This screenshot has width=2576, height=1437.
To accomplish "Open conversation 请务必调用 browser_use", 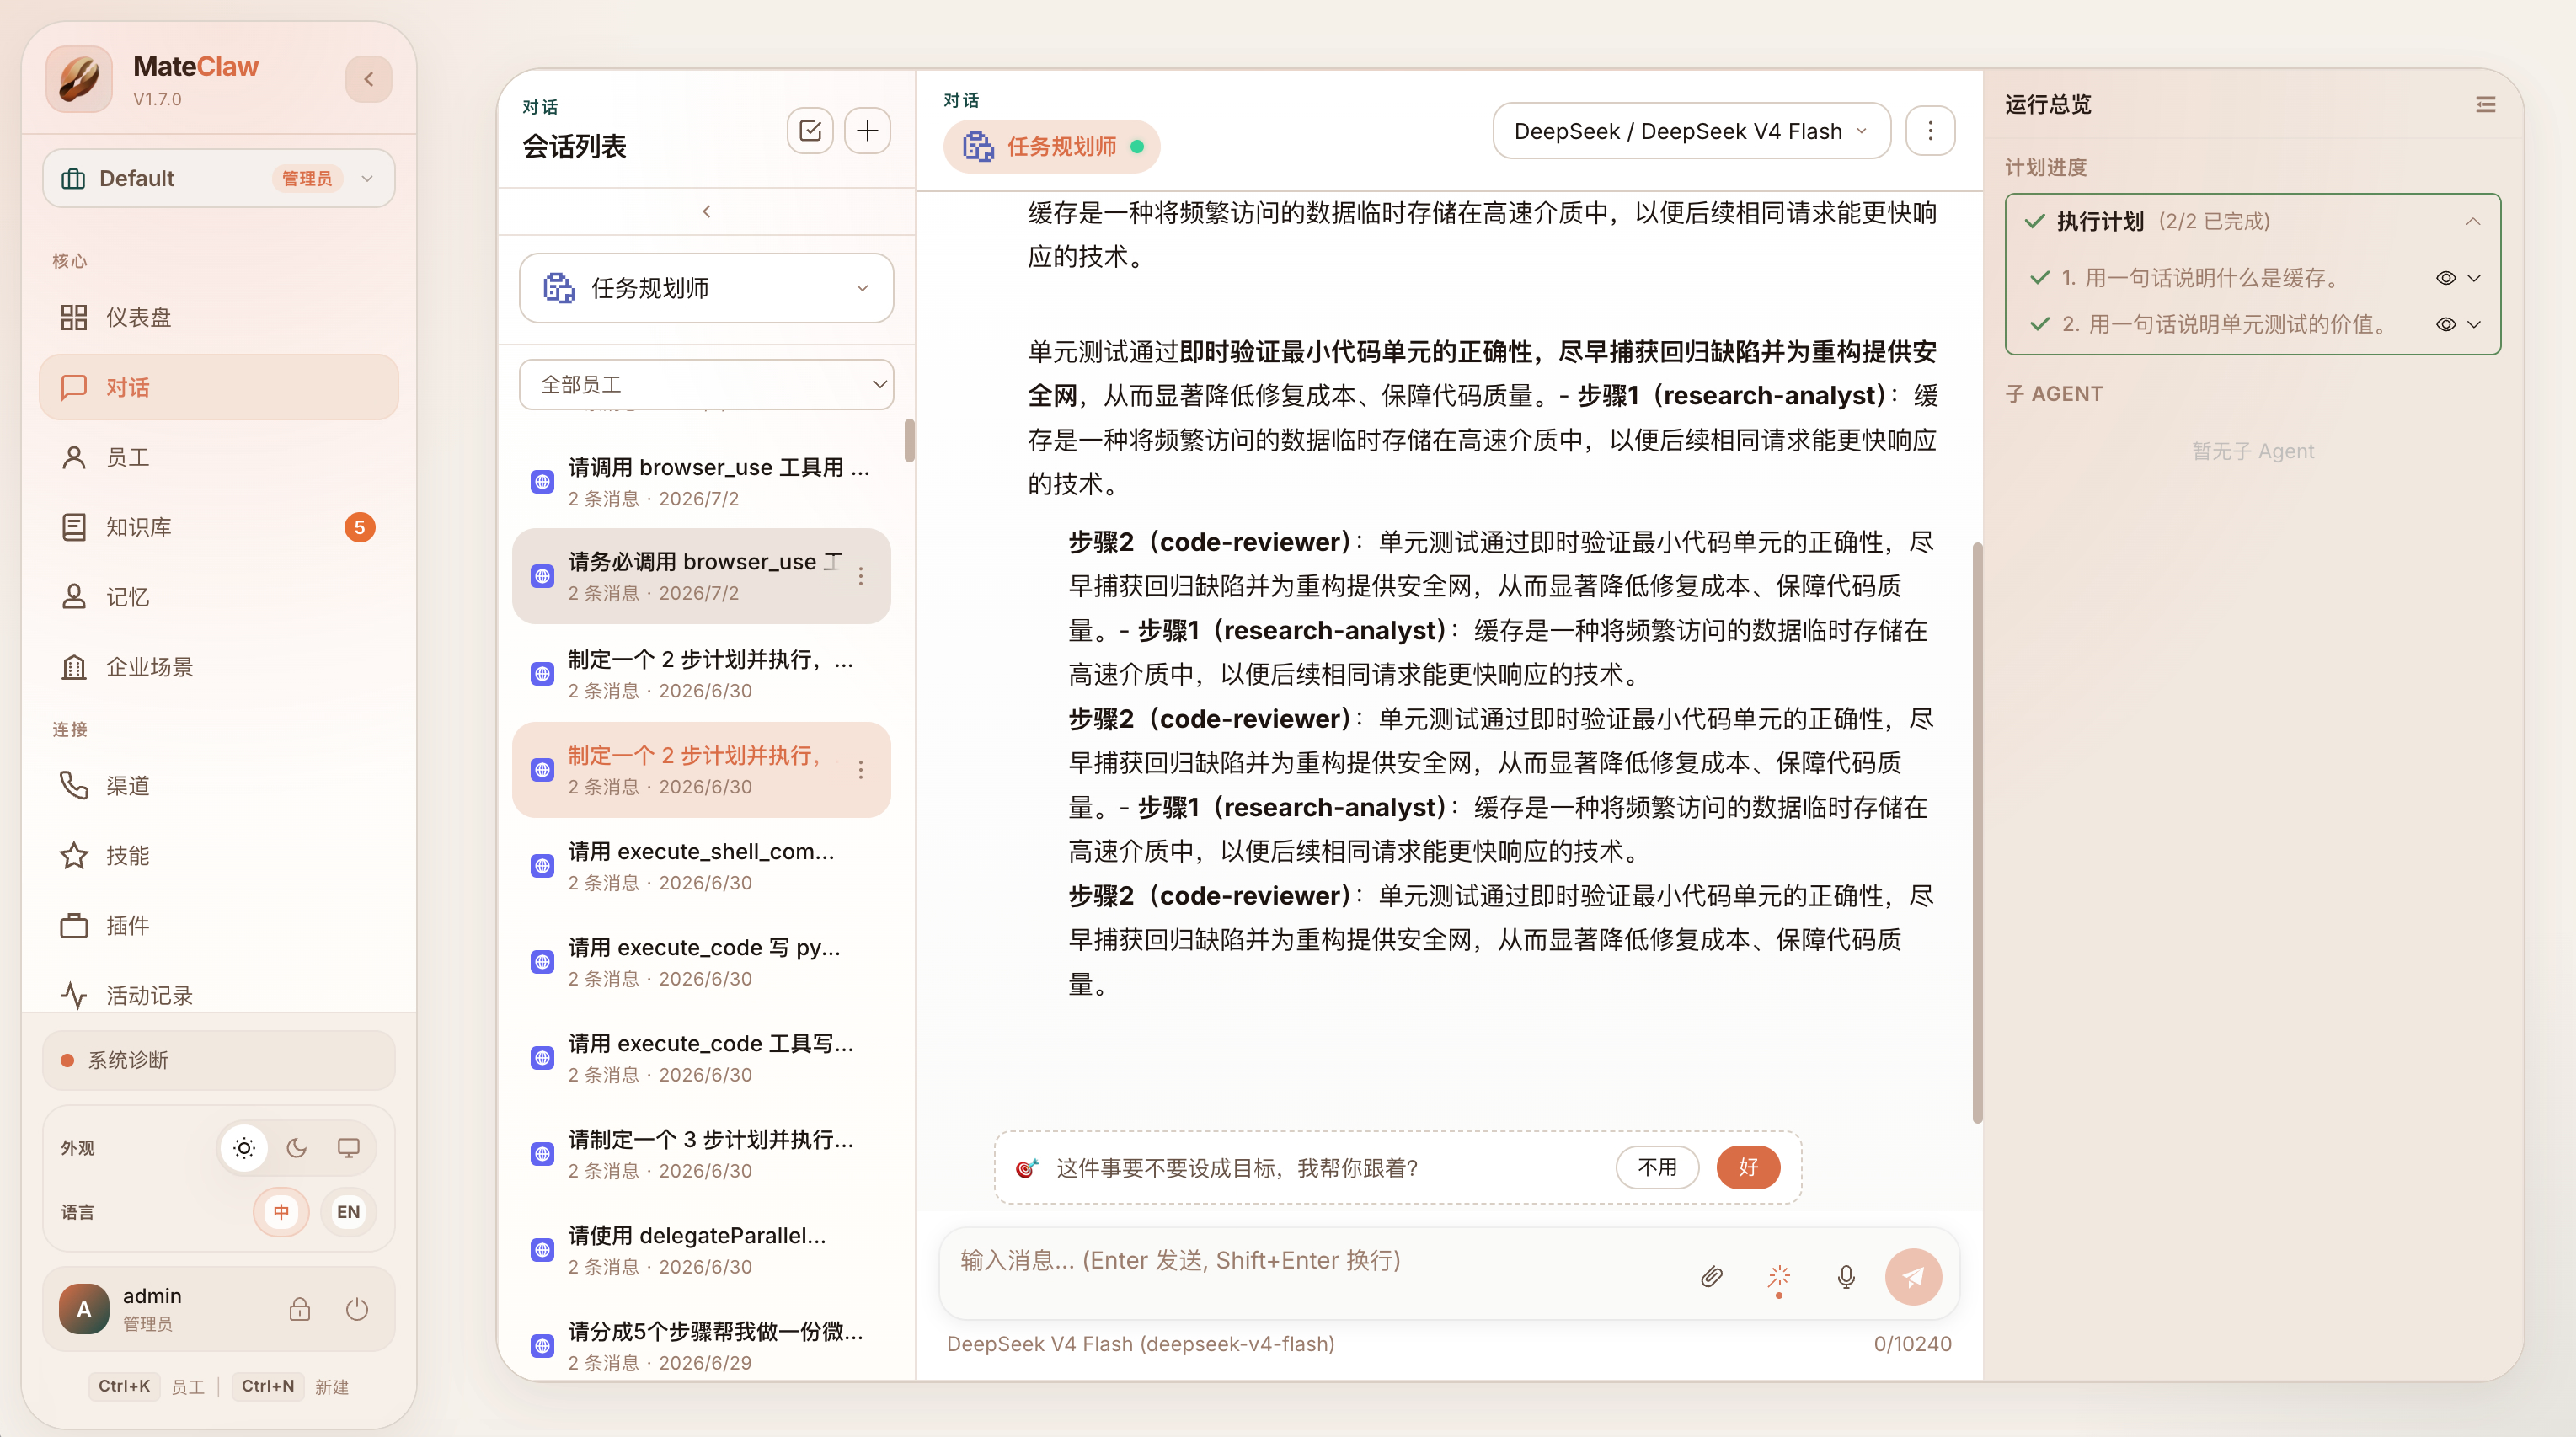I will coord(700,576).
